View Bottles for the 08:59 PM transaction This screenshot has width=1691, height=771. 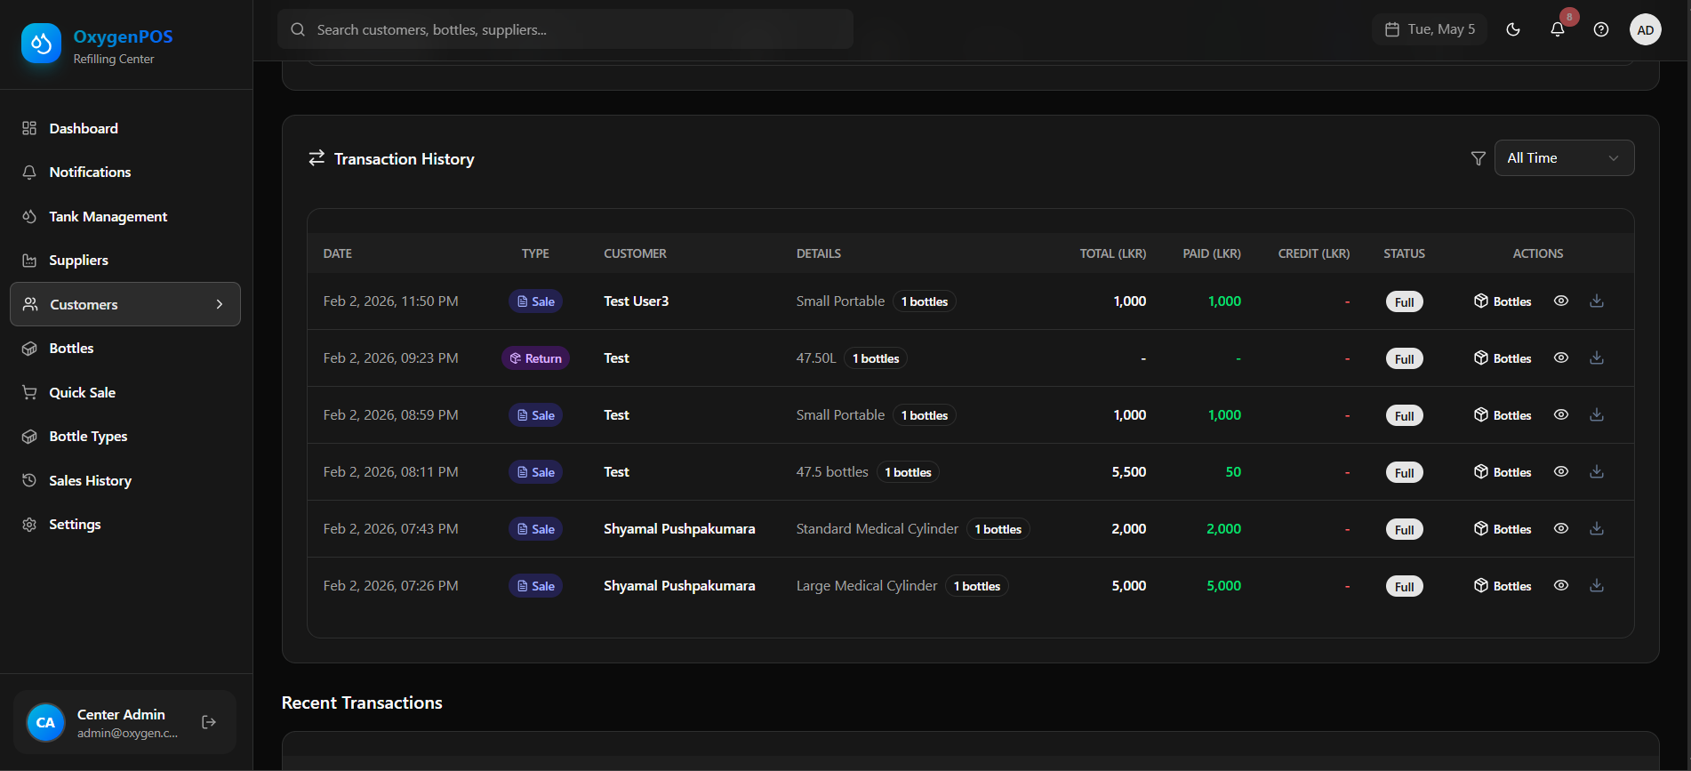[x=1503, y=415]
